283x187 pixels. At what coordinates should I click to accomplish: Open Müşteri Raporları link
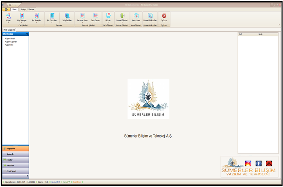(11, 42)
